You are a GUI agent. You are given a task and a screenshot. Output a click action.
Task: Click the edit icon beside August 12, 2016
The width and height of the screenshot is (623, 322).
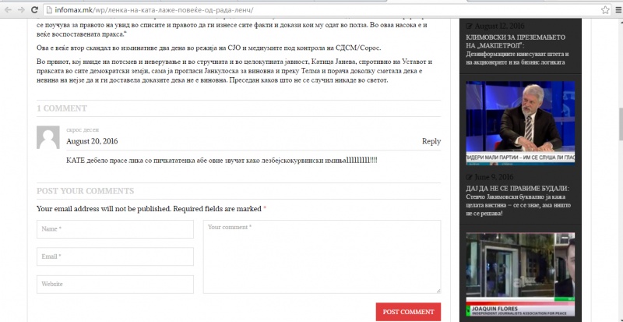tap(469, 26)
